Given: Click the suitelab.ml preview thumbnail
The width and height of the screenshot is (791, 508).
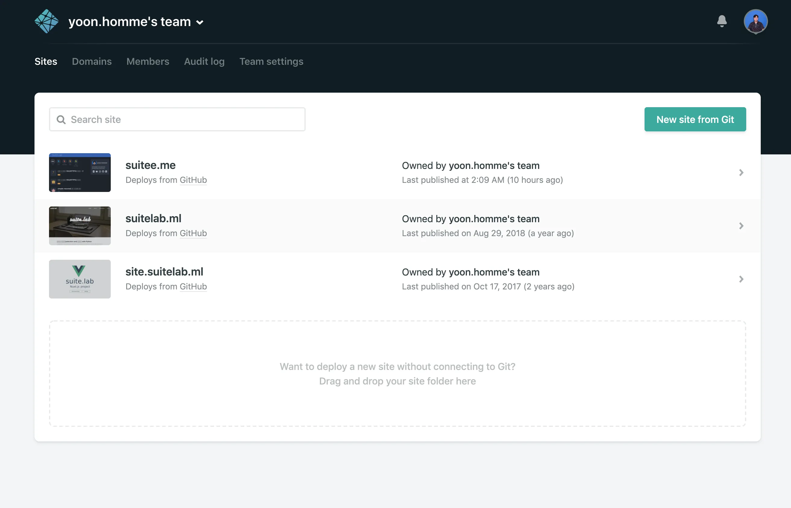Looking at the screenshot, I should click(x=80, y=226).
